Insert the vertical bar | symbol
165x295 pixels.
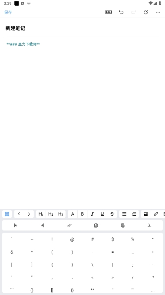[x=112, y=264]
